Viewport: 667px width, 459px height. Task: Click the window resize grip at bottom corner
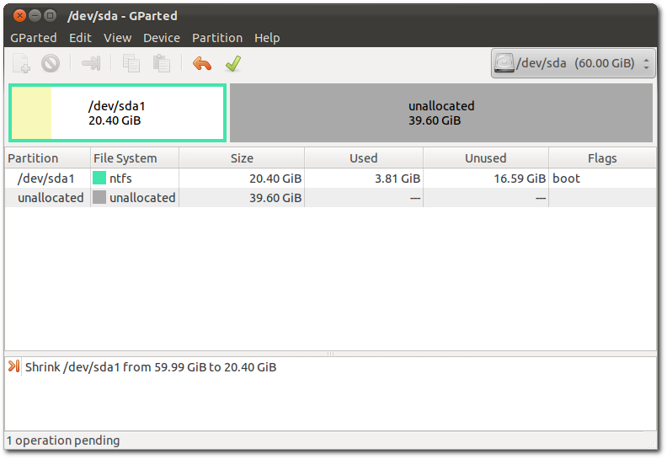(x=652, y=444)
